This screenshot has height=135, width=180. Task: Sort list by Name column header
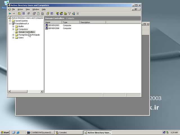coord(53,22)
